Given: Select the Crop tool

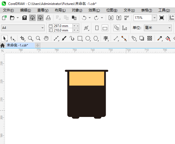Looking at the screenshot, I should point(22,38).
